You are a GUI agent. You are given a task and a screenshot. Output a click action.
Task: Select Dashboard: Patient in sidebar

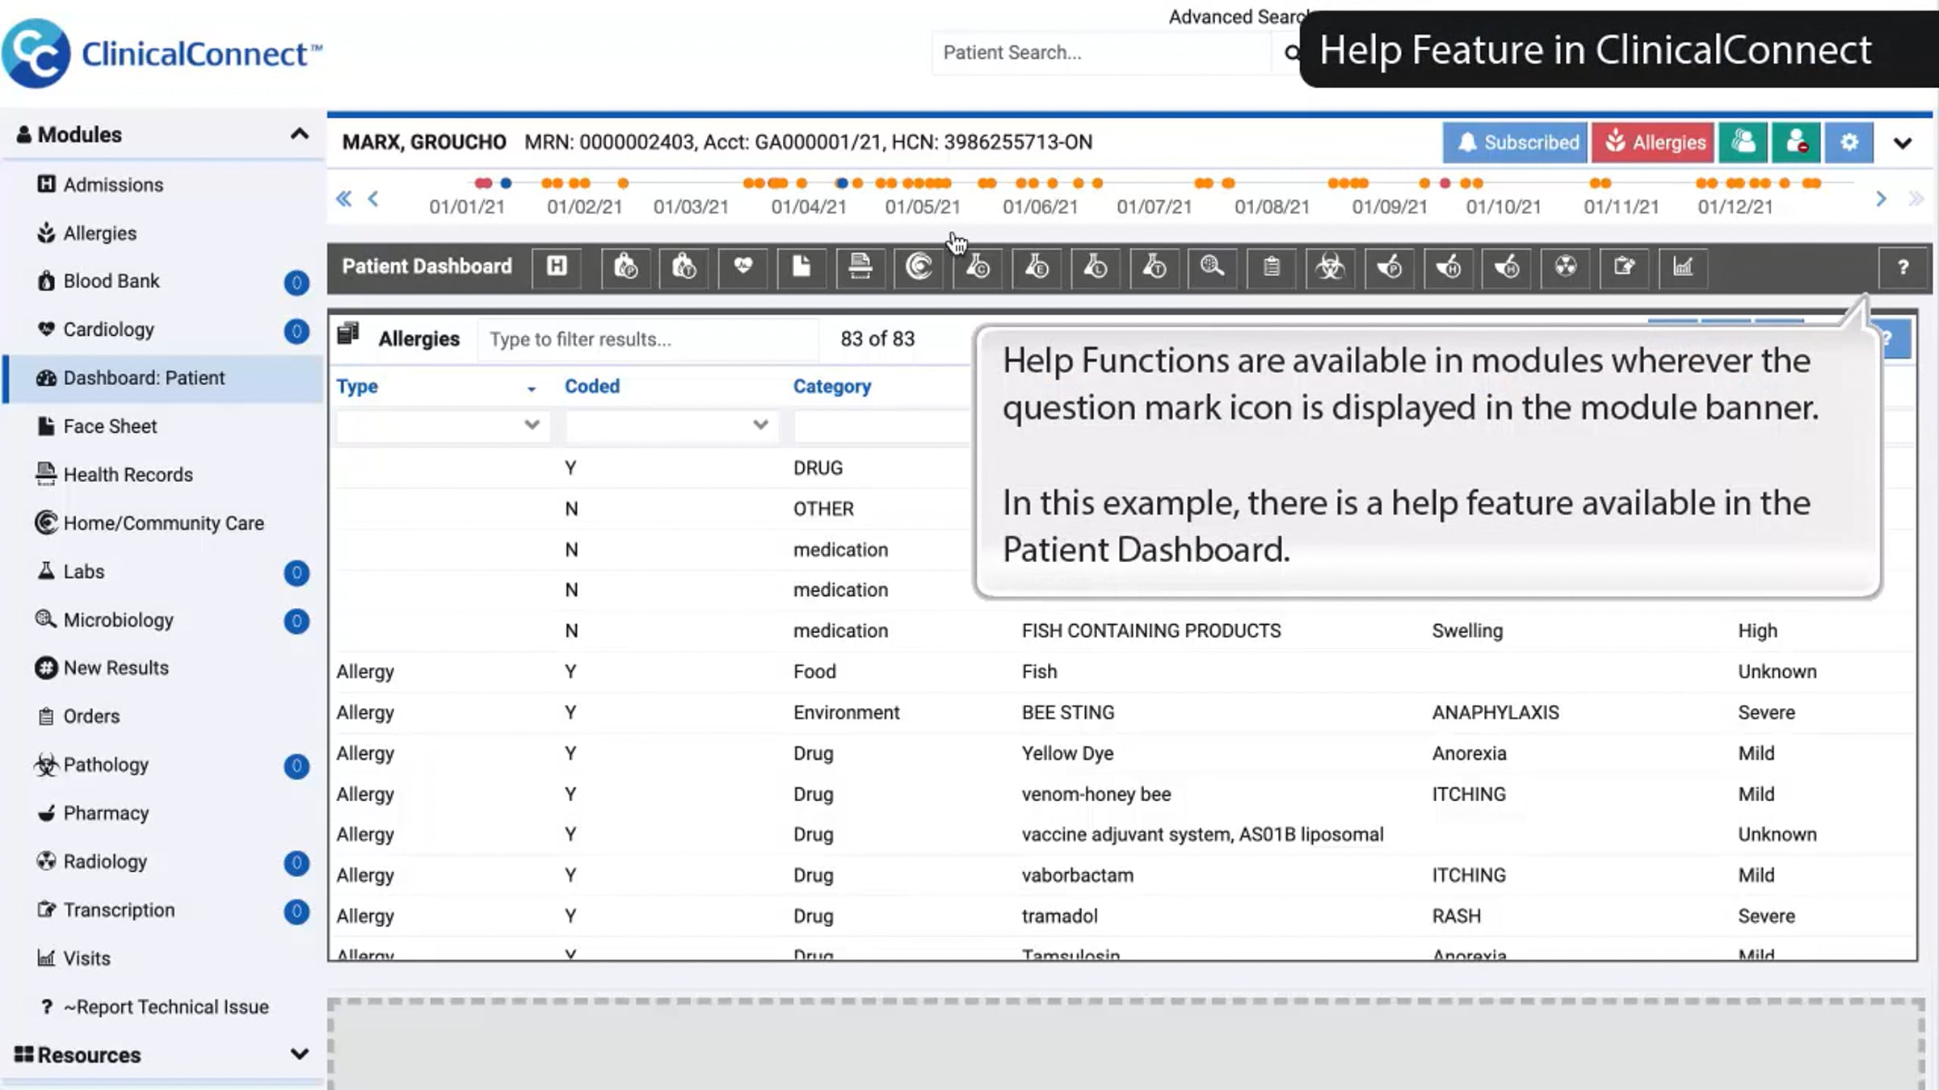(163, 378)
